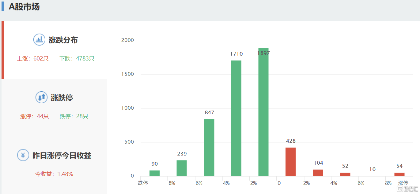Screen dimensions: 420x194
Task: Click 涨停：44只 count
Action: click(35, 116)
